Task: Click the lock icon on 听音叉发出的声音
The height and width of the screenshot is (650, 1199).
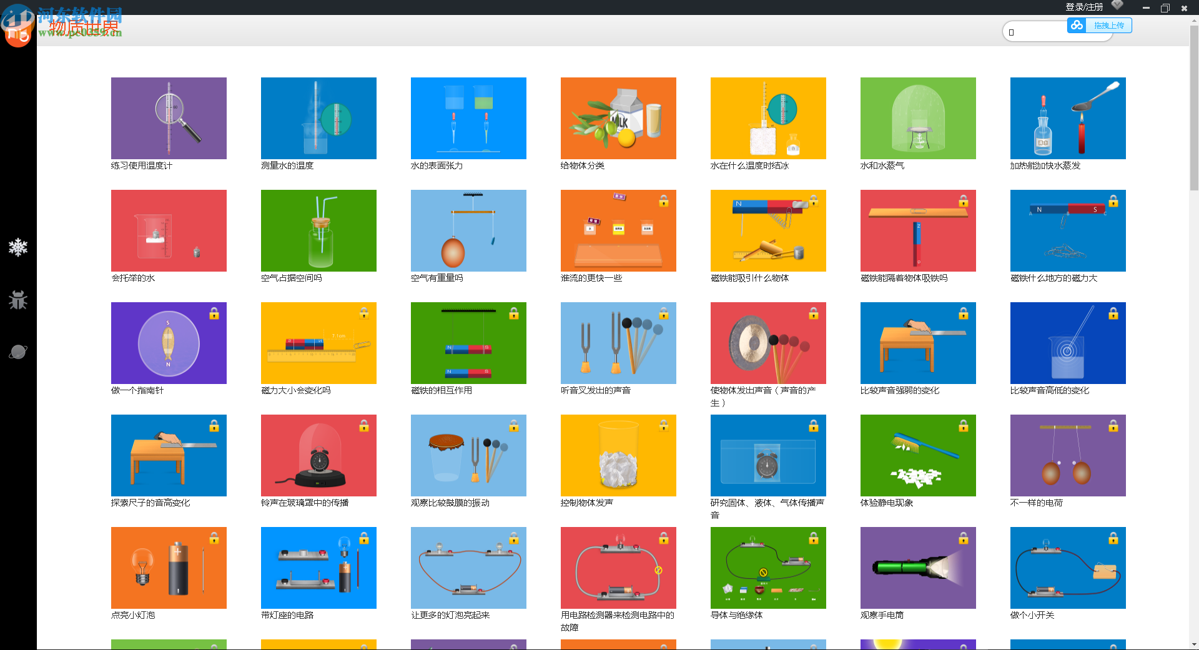Action: (x=664, y=313)
